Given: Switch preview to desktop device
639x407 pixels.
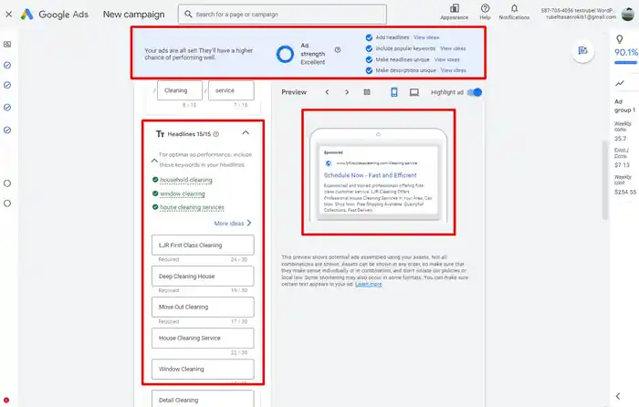Looking at the screenshot, I should click(x=414, y=92).
